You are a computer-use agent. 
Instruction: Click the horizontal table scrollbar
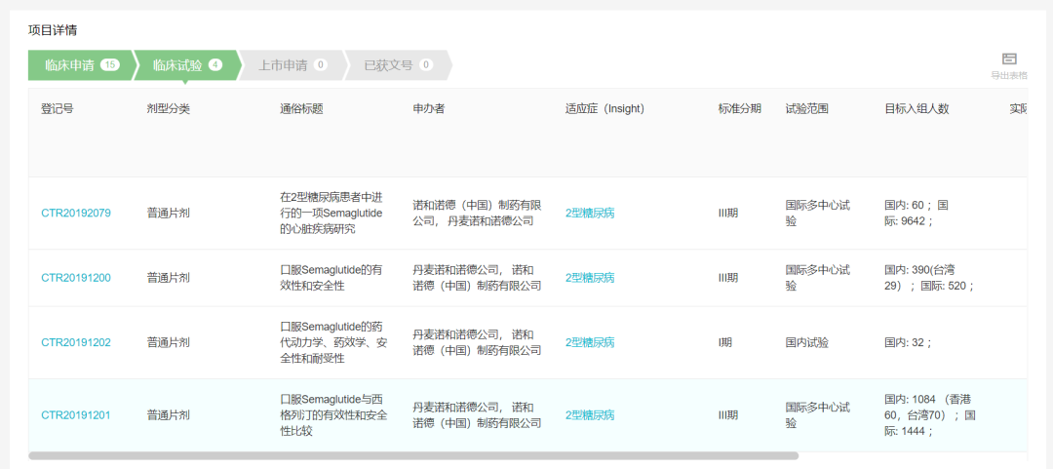pos(413,455)
